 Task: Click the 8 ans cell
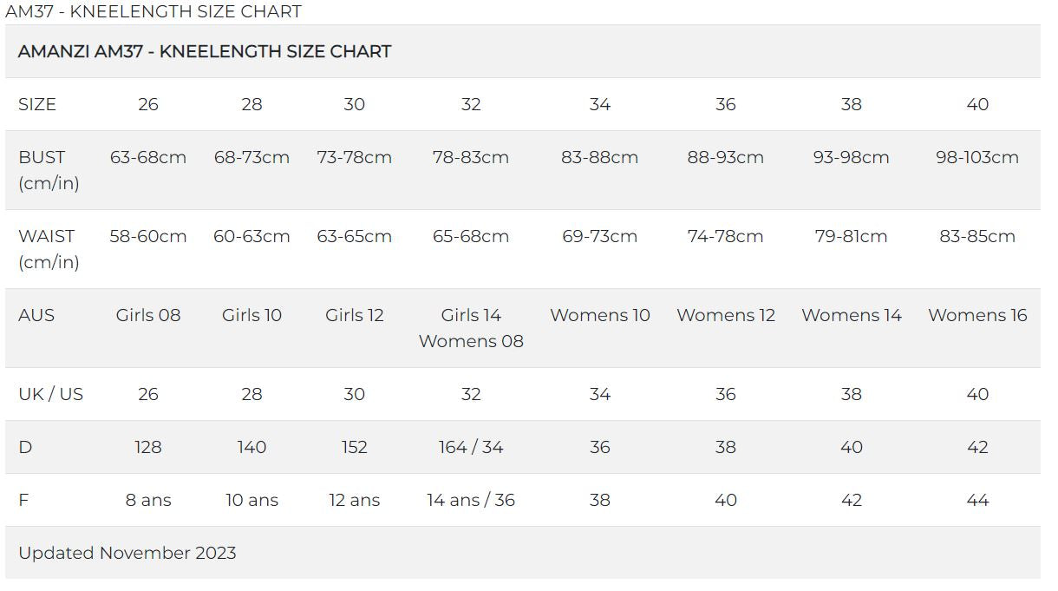(x=148, y=500)
